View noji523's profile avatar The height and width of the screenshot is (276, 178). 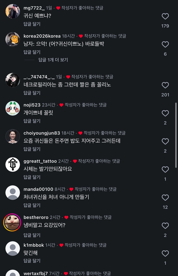pyautogui.click(x=13, y=108)
